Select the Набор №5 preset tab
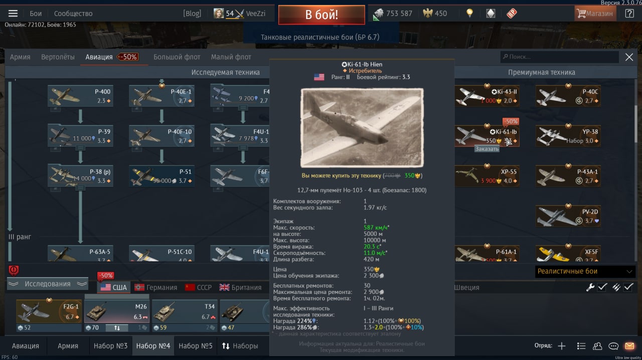The width and height of the screenshot is (642, 360). (x=196, y=346)
